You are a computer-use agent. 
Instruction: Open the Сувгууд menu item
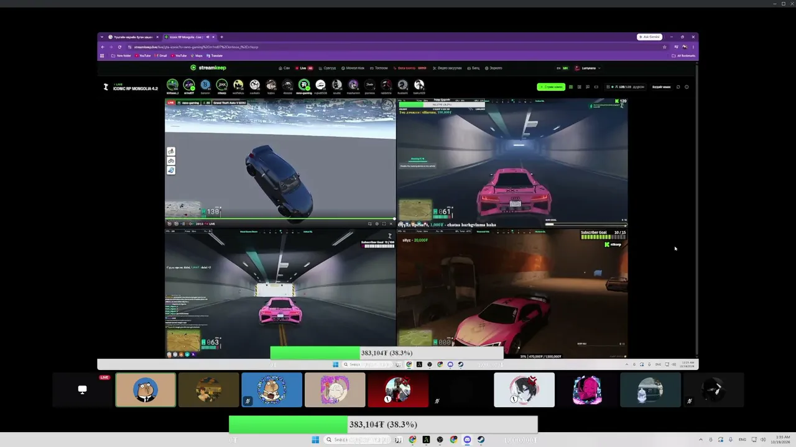(327, 68)
